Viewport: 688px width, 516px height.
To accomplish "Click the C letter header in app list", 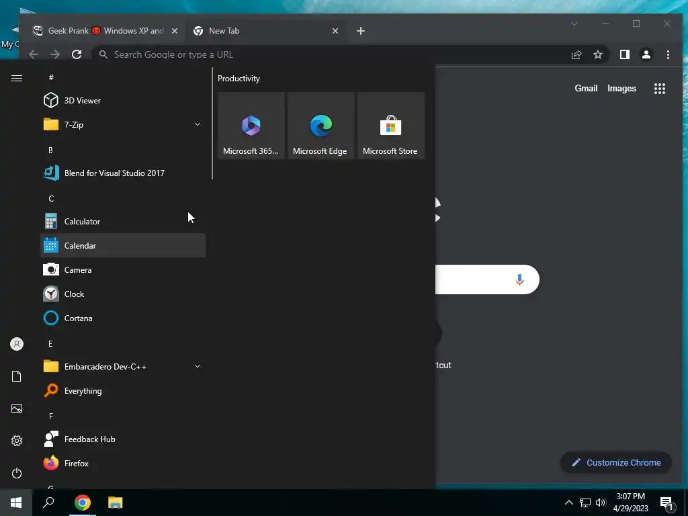I will [x=51, y=198].
